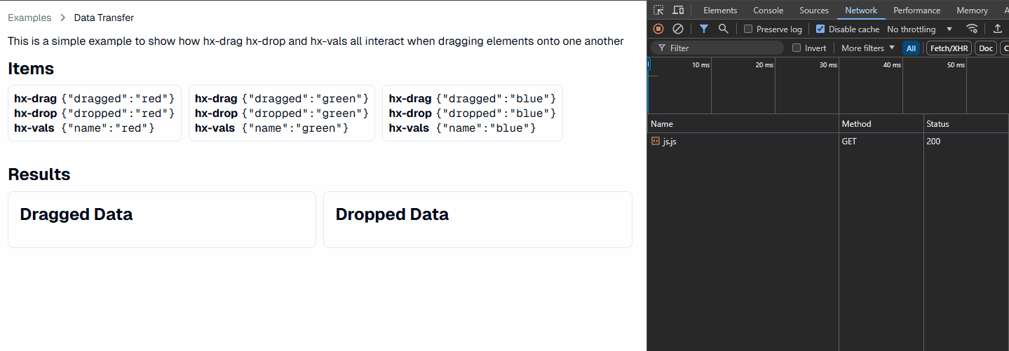Viewport: 1009px width, 351px height.
Task: Click the 200 status cell
Action: click(966, 141)
